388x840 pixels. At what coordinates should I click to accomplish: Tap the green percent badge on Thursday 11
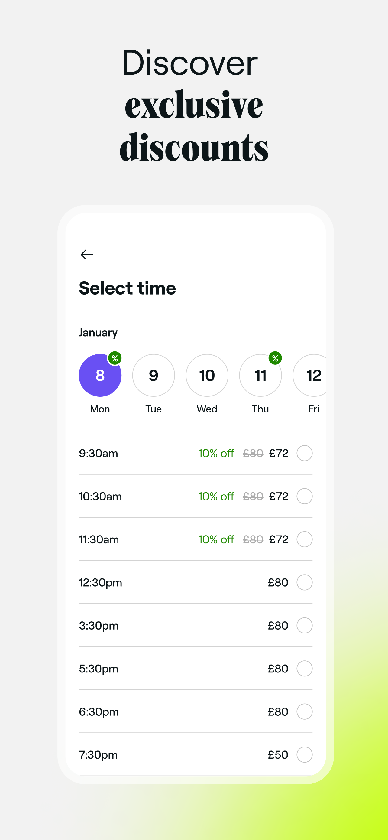tap(275, 358)
